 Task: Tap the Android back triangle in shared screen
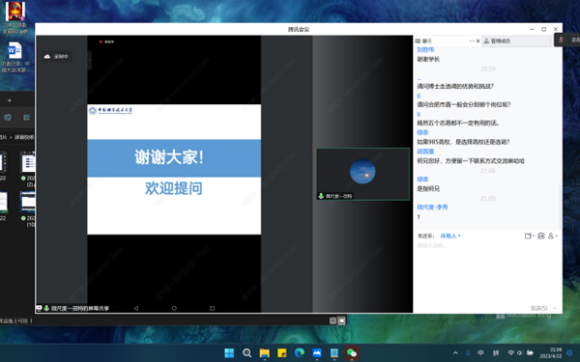135,308
